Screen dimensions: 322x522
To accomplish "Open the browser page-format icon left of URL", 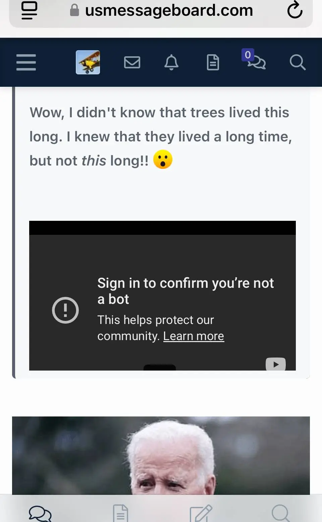I will 30,10.
